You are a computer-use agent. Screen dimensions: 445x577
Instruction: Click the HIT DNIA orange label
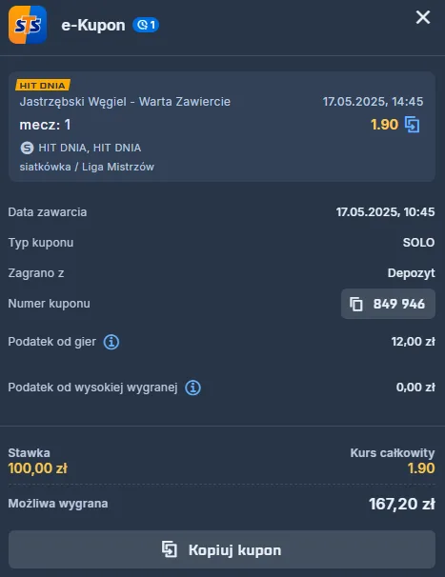click(43, 86)
